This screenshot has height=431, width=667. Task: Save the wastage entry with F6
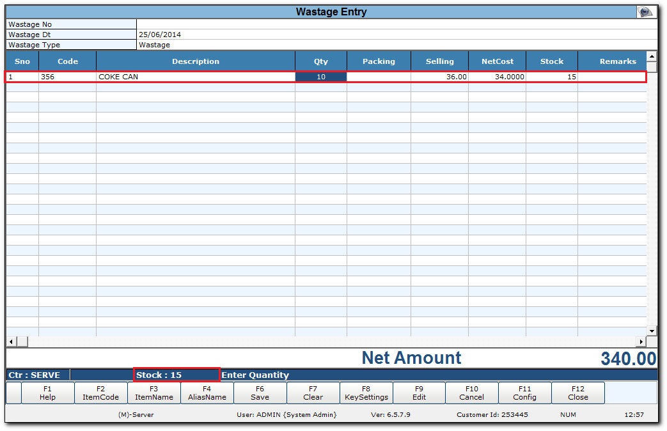tap(260, 393)
